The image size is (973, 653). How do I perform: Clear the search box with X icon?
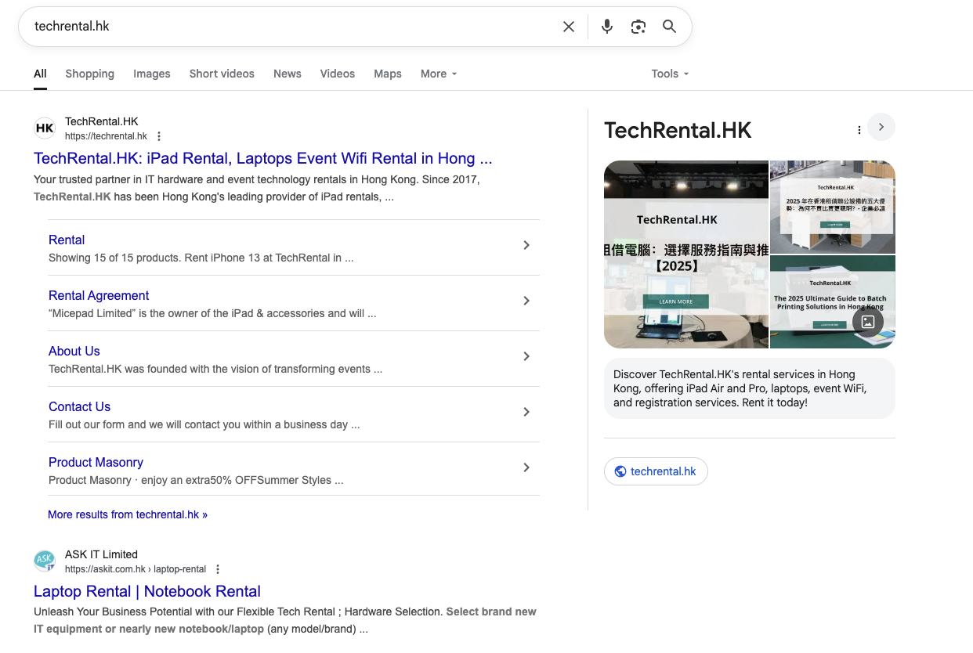point(569,27)
